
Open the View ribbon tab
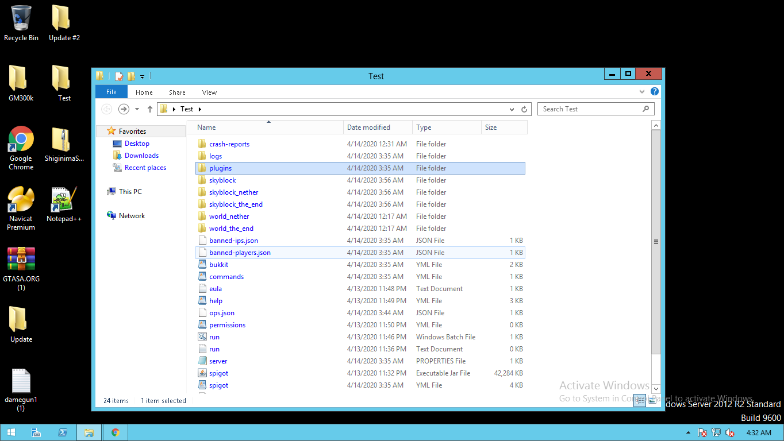pos(209,92)
